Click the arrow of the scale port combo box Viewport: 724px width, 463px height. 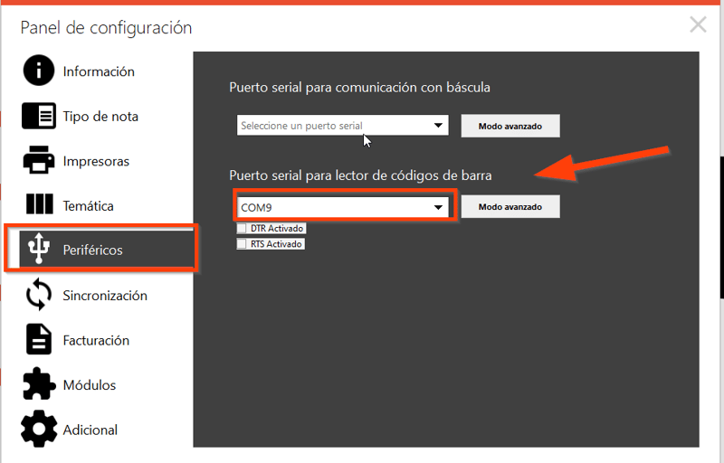point(438,126)
